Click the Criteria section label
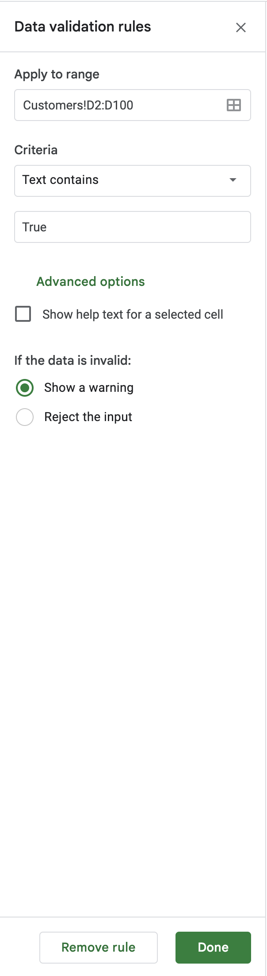267x976 pixels. pos(36,150)
